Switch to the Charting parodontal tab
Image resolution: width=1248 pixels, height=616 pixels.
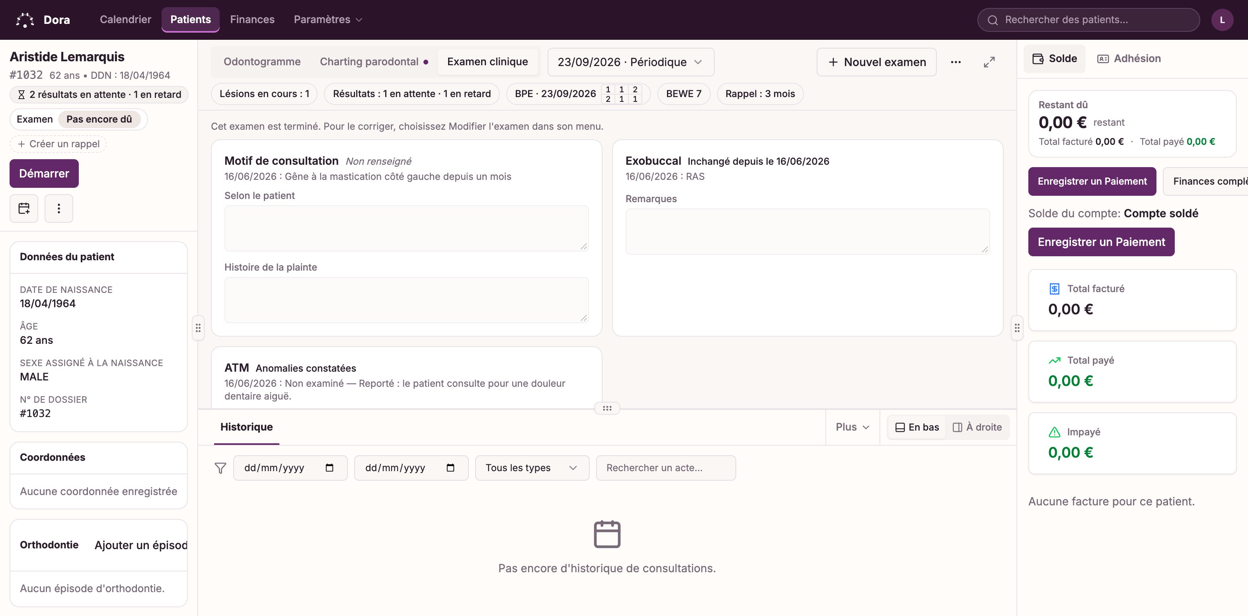pyautogui.click(x=374, y=62)
